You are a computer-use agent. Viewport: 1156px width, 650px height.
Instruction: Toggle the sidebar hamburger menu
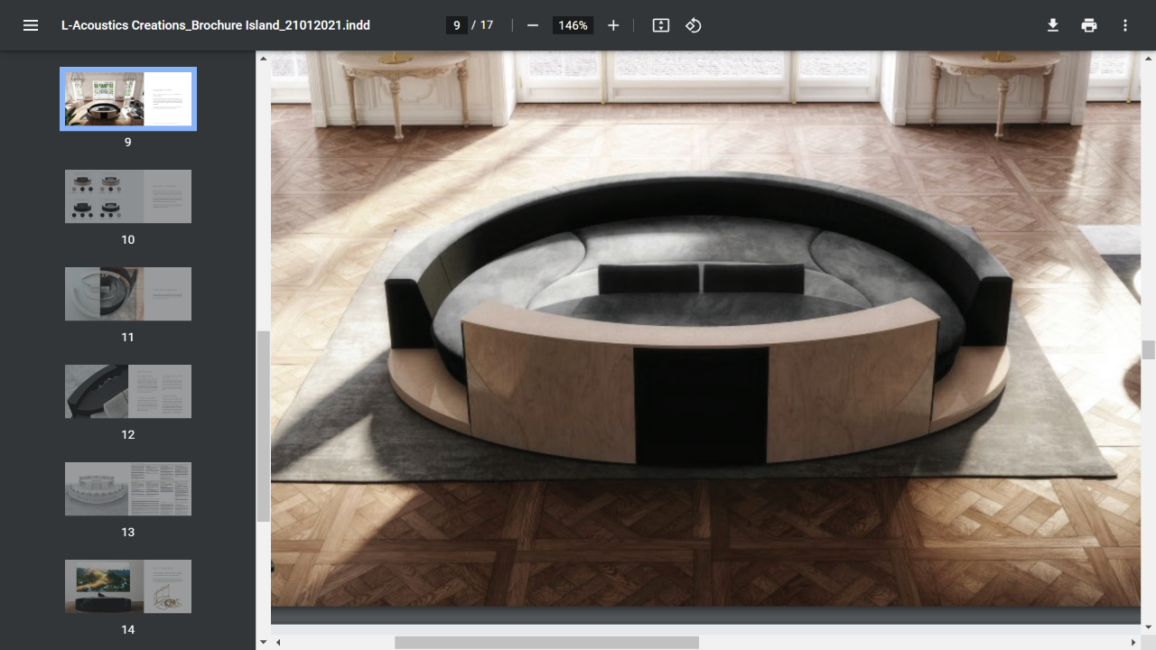pyautogui.click(x=31, y=25)
